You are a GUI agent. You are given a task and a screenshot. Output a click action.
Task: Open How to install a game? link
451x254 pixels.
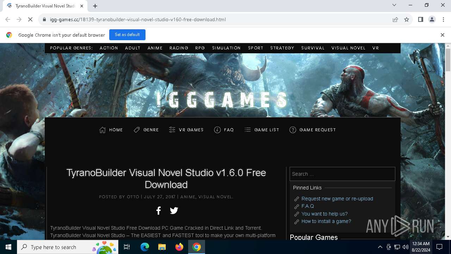[x=326, y=221]
